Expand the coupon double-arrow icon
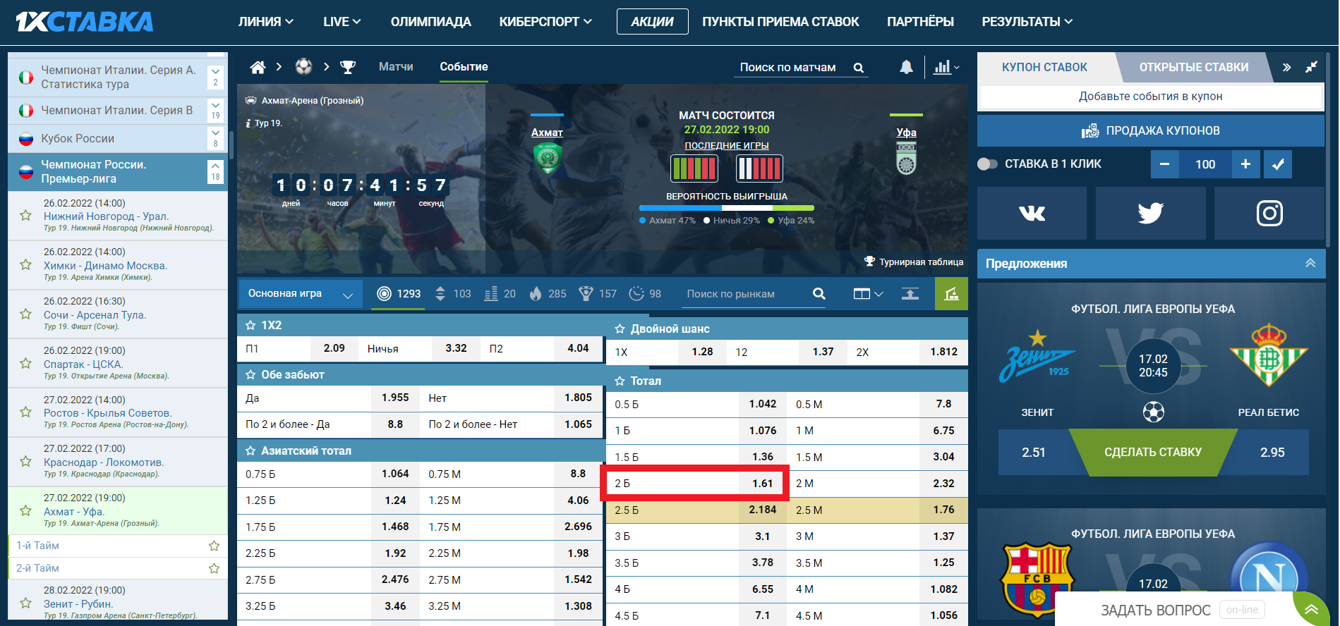1340x626 pixels. [x=1286, y=68]
